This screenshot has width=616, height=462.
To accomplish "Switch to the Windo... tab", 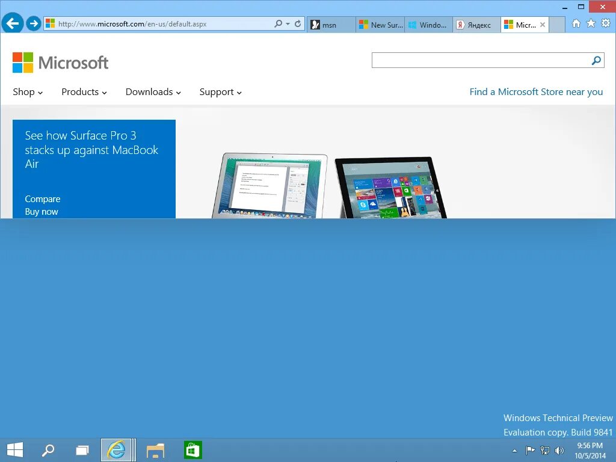I will (428, 25).
